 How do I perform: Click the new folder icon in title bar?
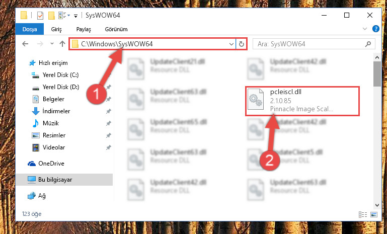pos(51,16)
